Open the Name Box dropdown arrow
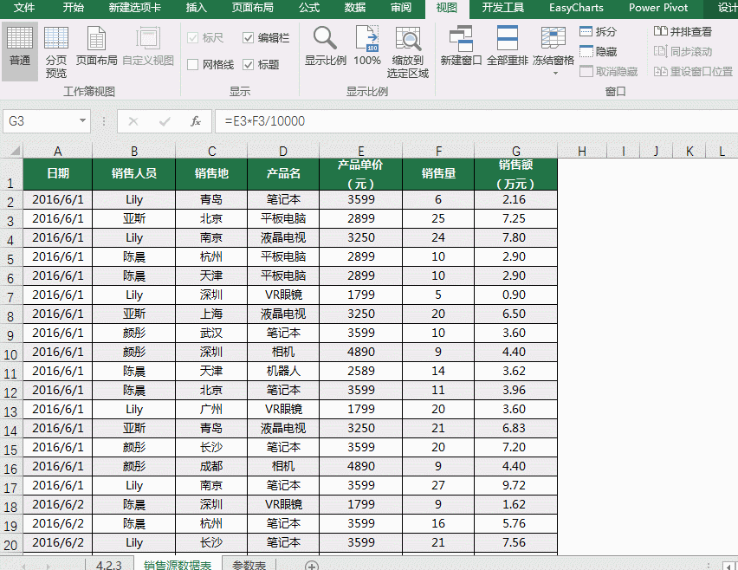 click(x=83, y=121)
